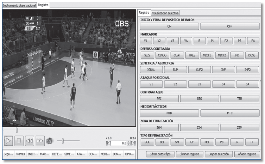Click the volume slider handle

click(63, 141)
